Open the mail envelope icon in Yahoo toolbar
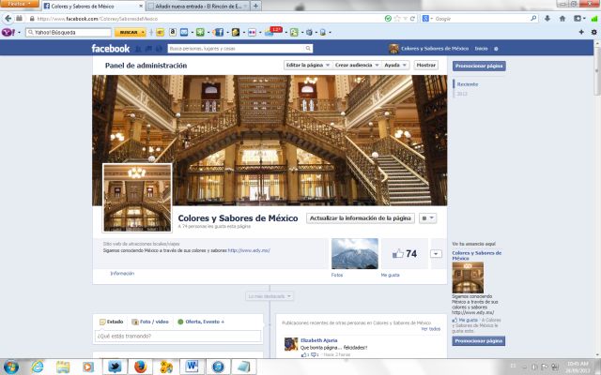The height and width of the screenshot is (375, 601). 184,32
